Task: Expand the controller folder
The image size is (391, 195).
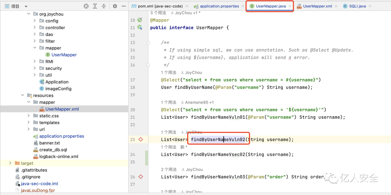Action: (35, 27)
